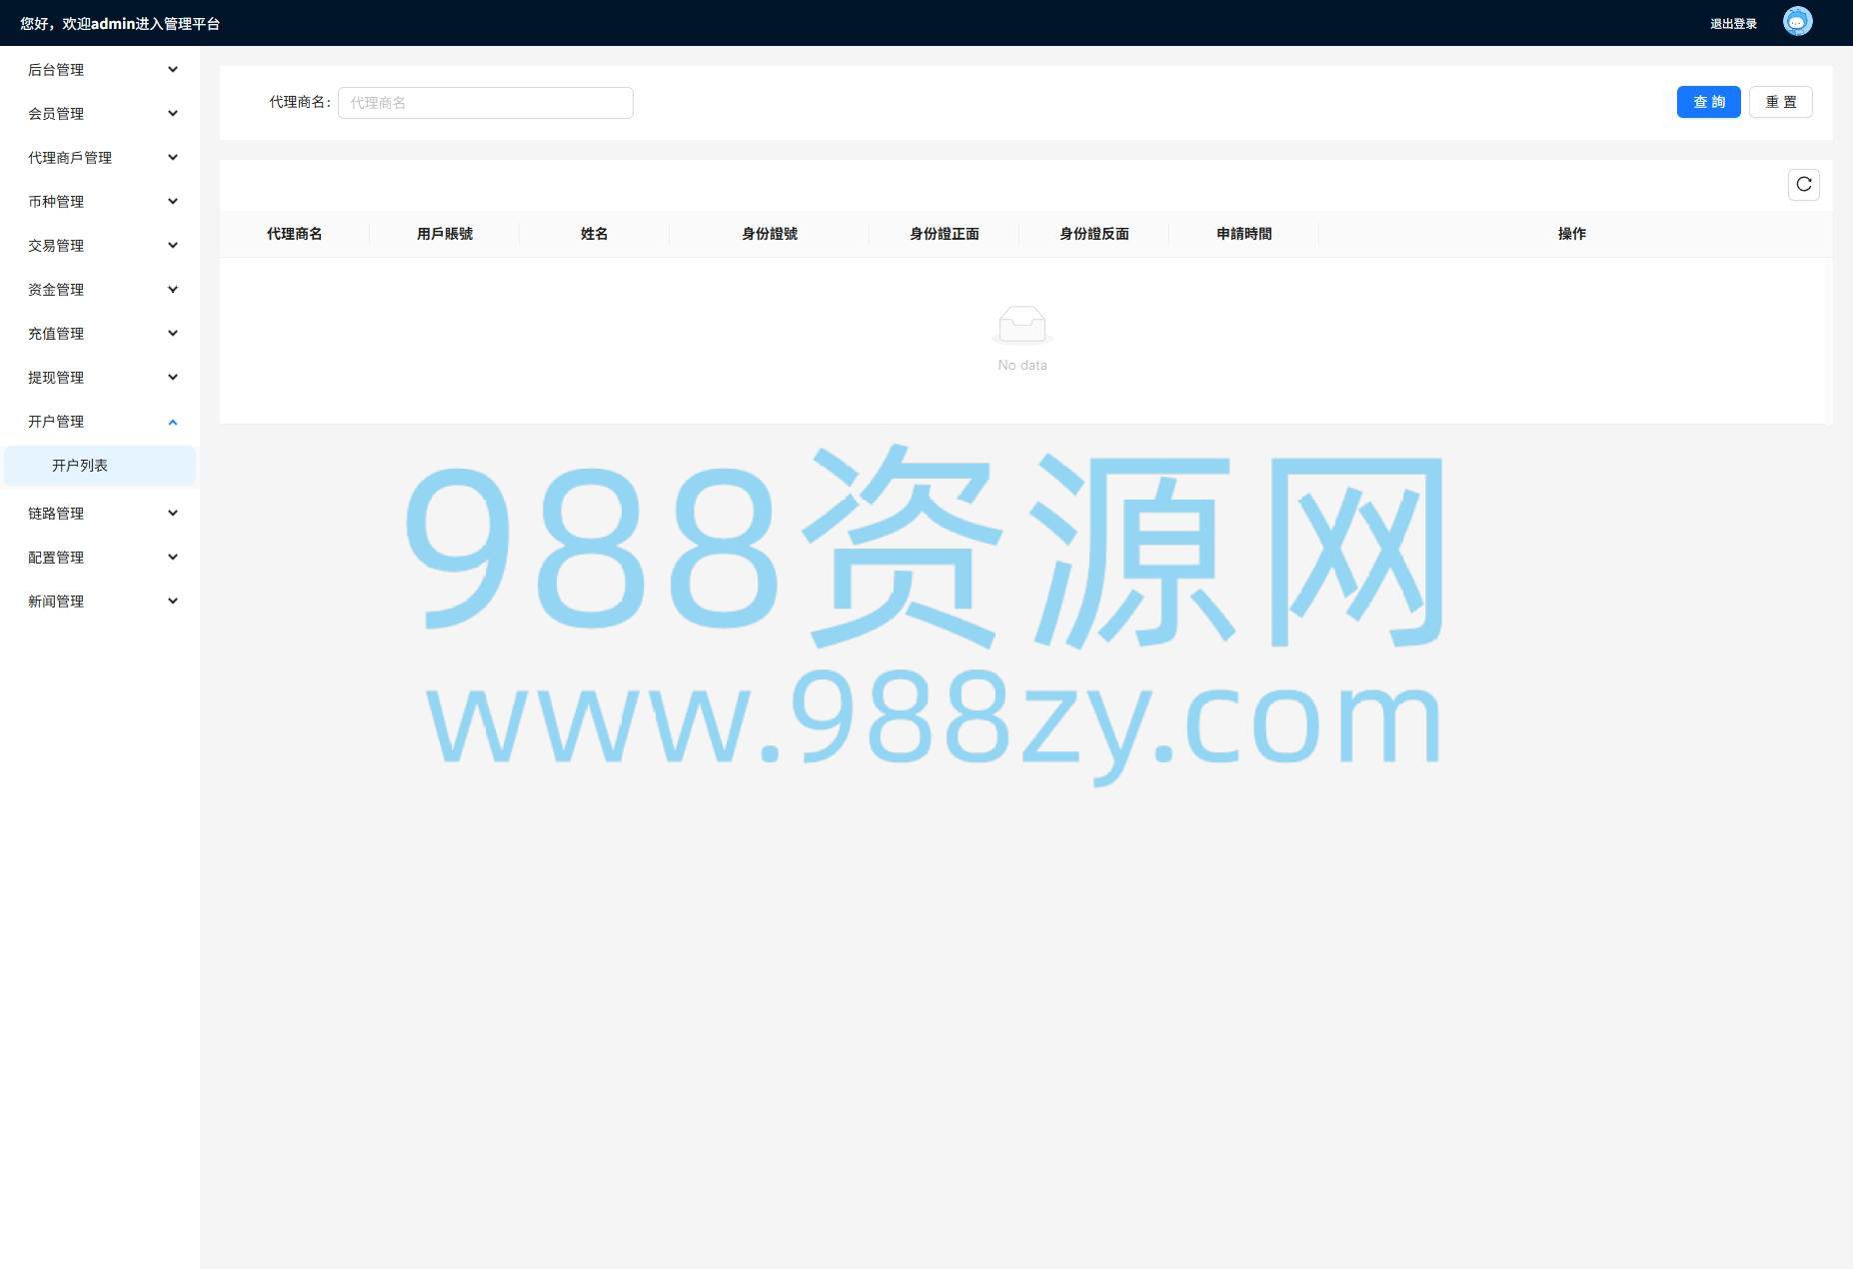Viewport: 1853px width, 1269px height.
Task: Expand 代理商戶管理 sidebar section
Action: 100,158
